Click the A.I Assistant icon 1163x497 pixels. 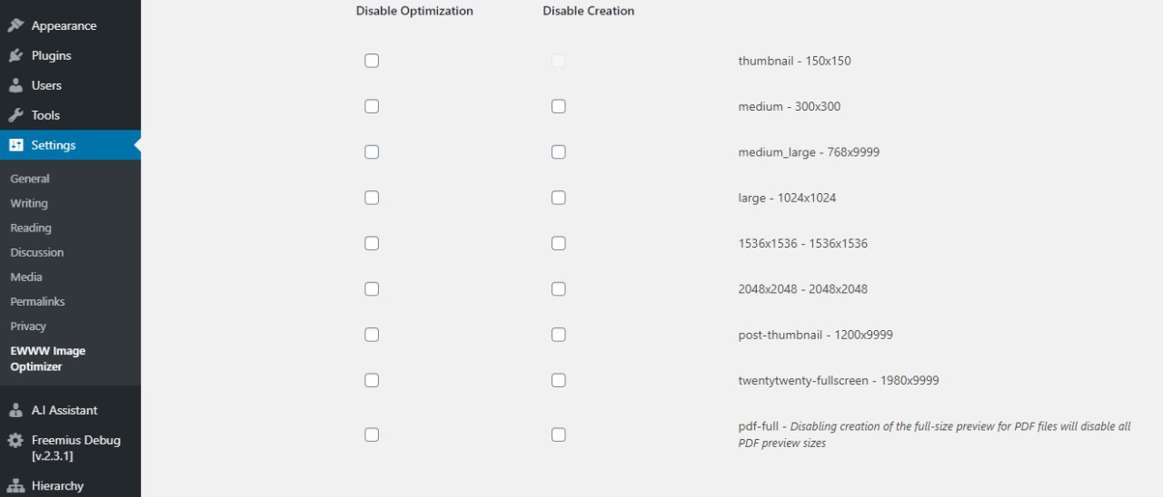[x=15, y=410]
